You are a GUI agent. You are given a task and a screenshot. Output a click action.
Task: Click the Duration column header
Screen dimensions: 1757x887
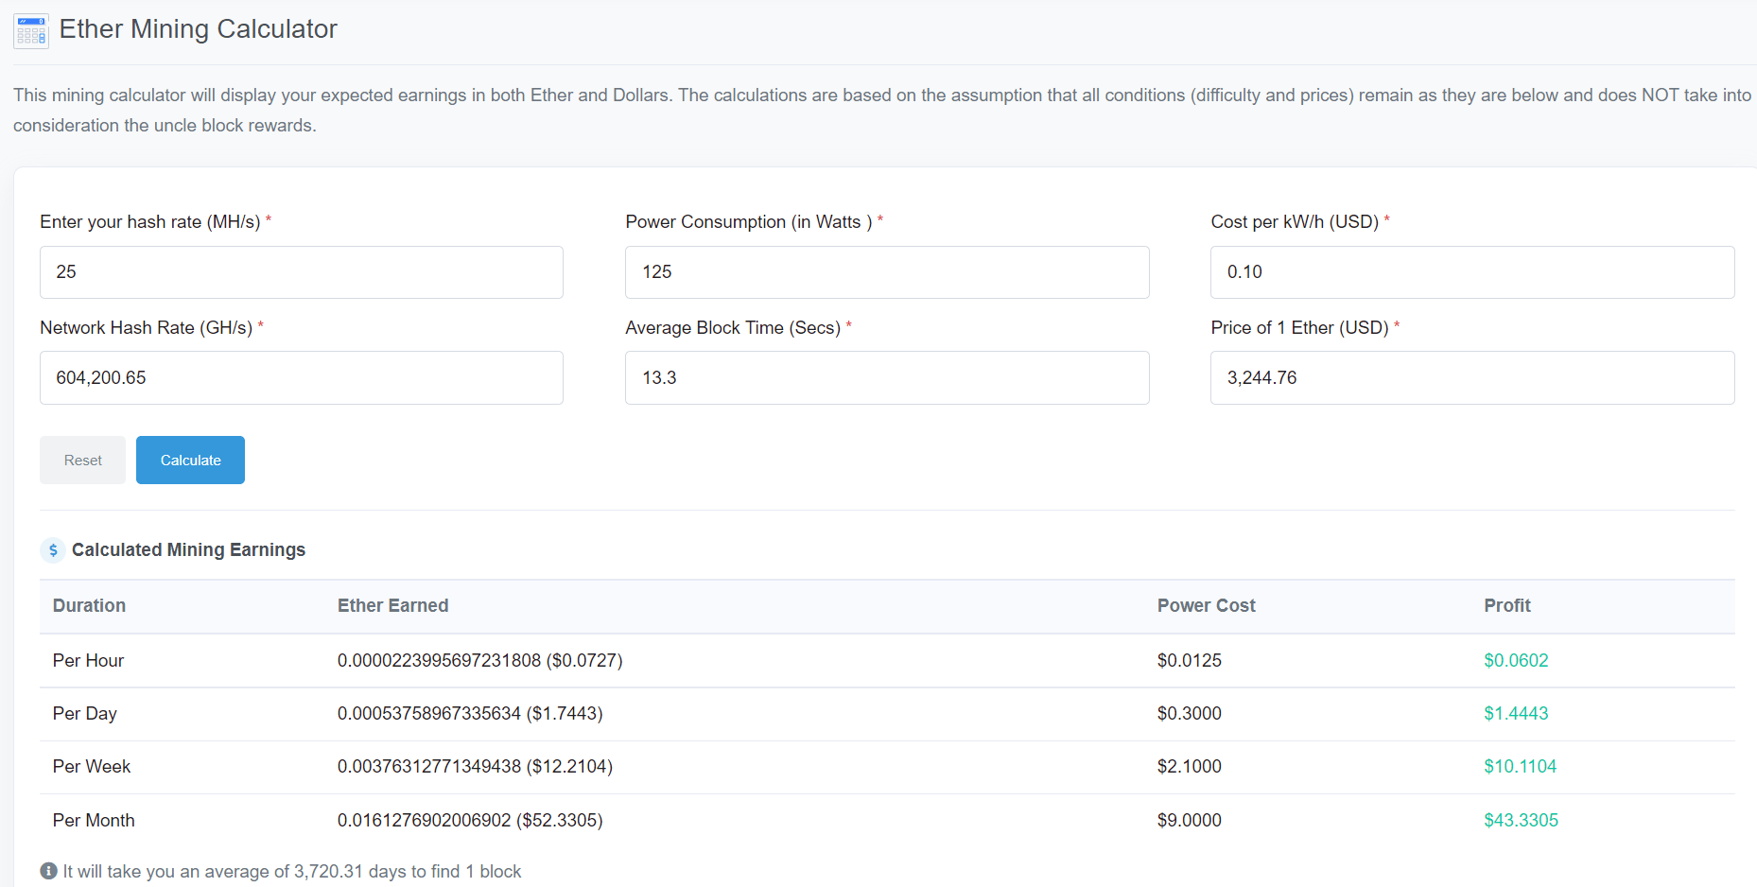click(89, 606)
